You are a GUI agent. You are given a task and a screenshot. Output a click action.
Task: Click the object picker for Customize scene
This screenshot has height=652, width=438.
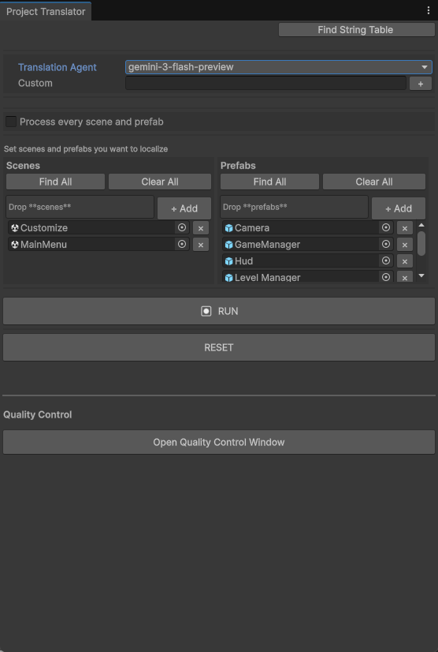pos(182,227)
